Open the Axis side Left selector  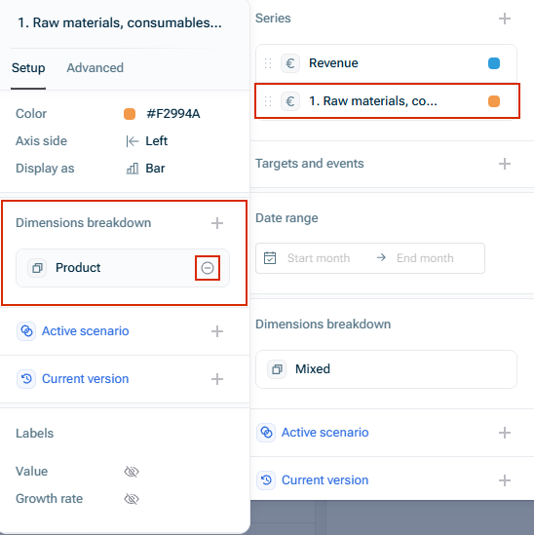(147, 141)
